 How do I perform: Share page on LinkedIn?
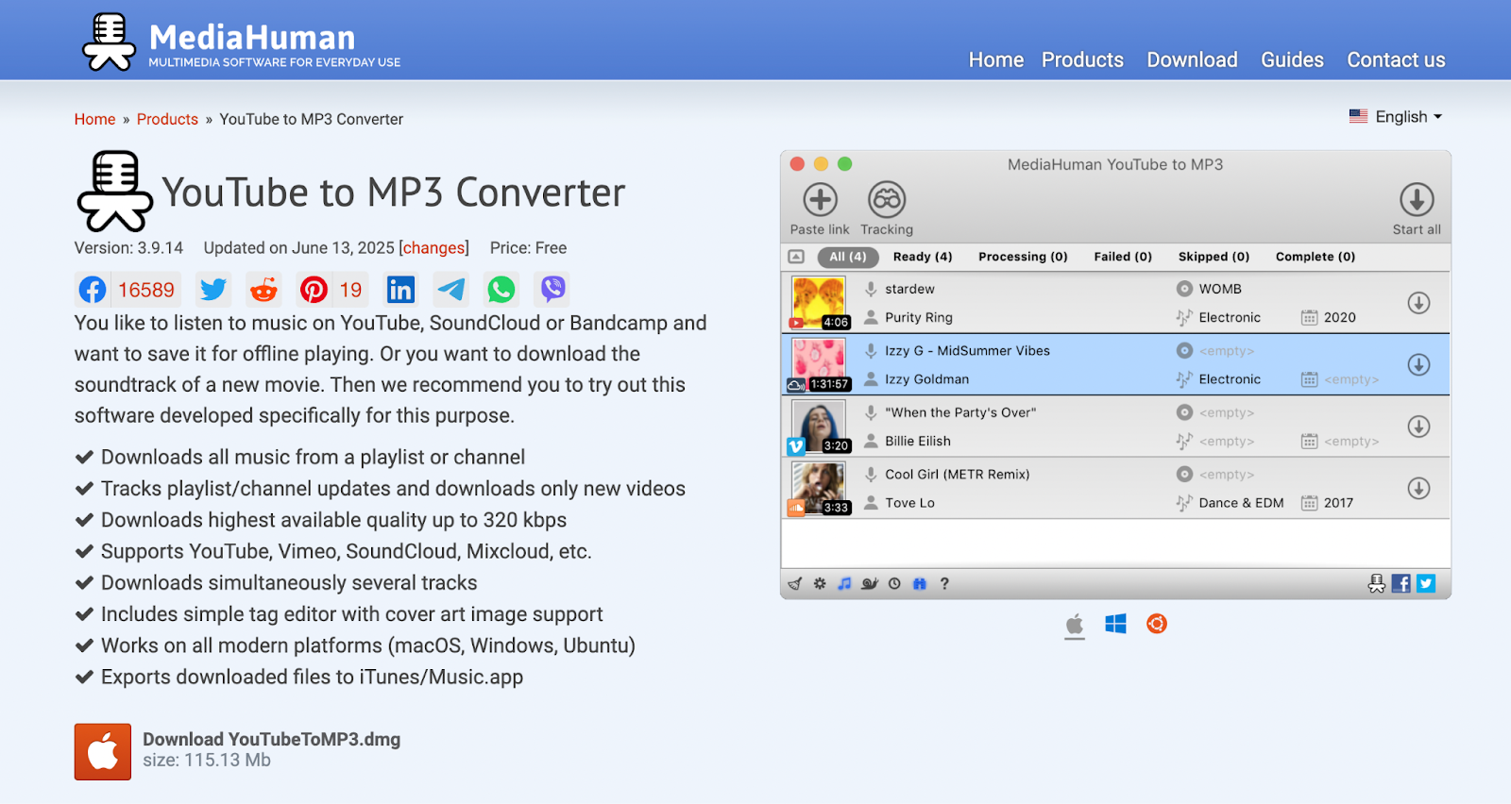(x=400, y=290)
